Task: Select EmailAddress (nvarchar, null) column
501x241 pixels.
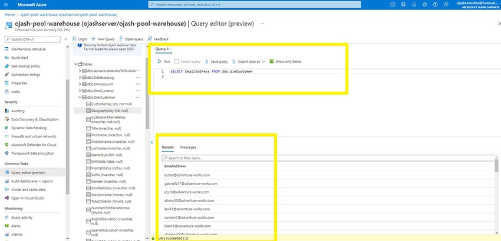Action: tap(111, 188)
